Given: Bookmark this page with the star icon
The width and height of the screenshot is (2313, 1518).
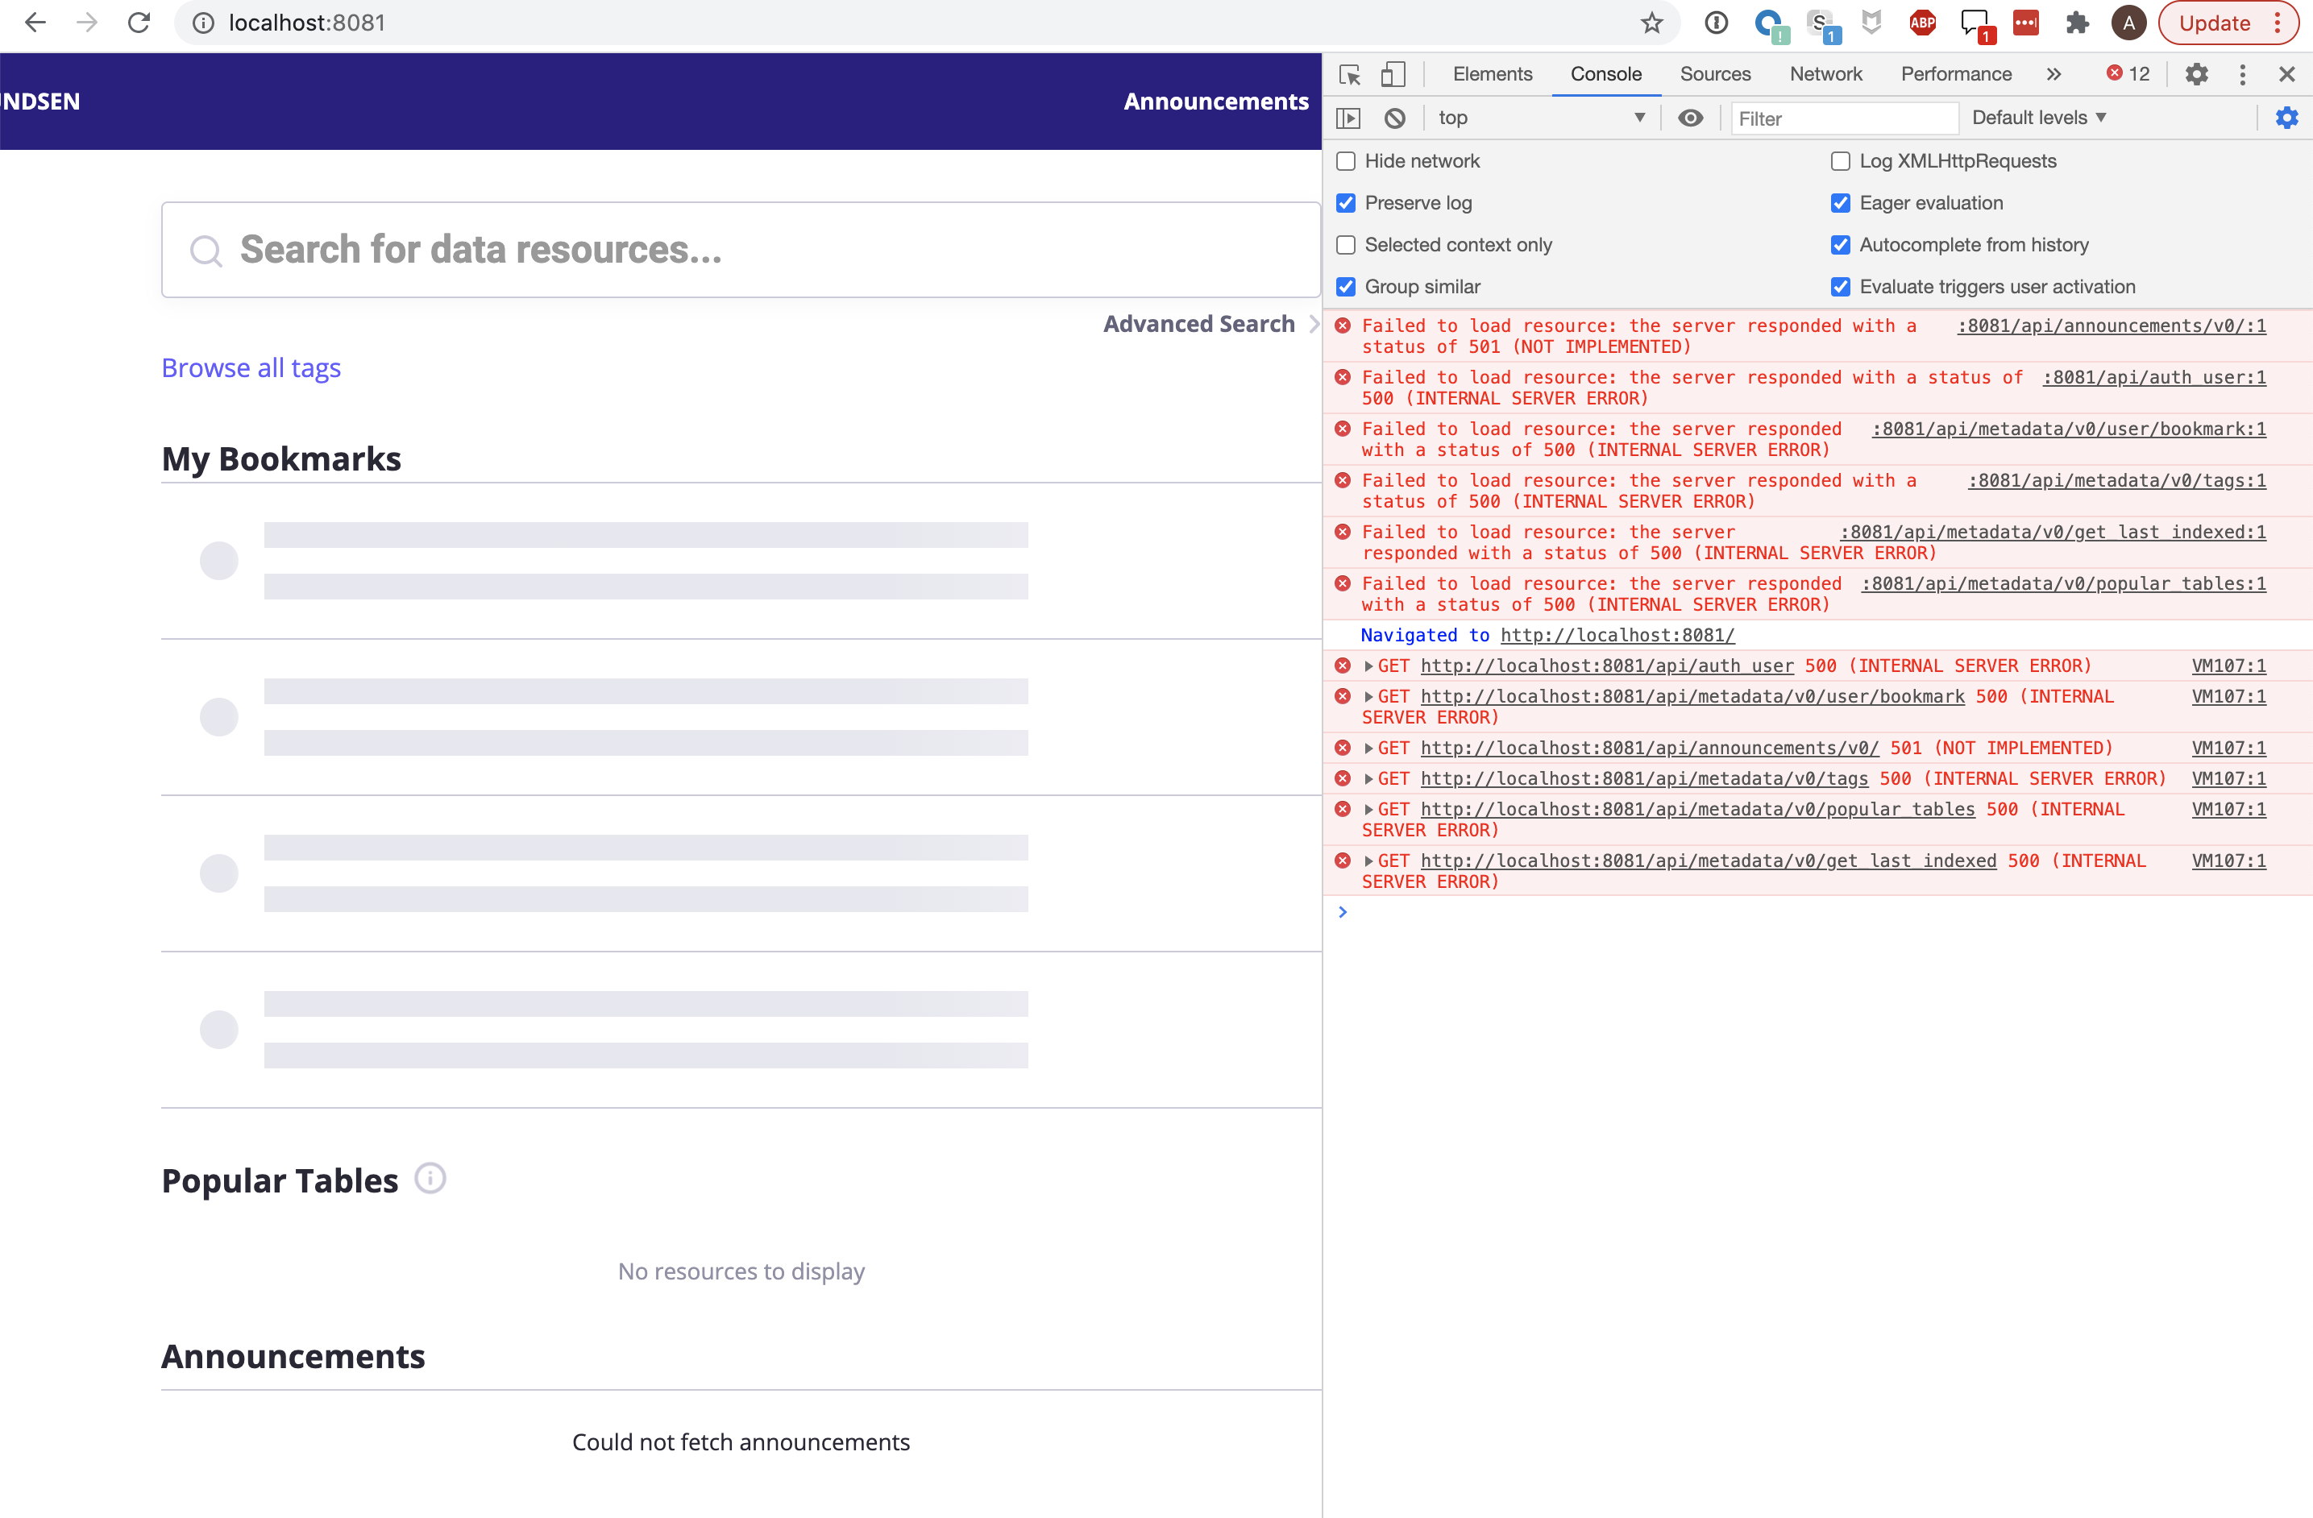Looking at the screenshot, I should pyautogui.click(x=1651, y=23).
